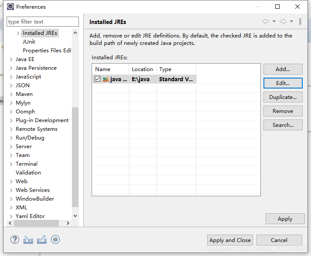311x256 pixels.
Task: Click the Apply button
Action: (285, 219)
